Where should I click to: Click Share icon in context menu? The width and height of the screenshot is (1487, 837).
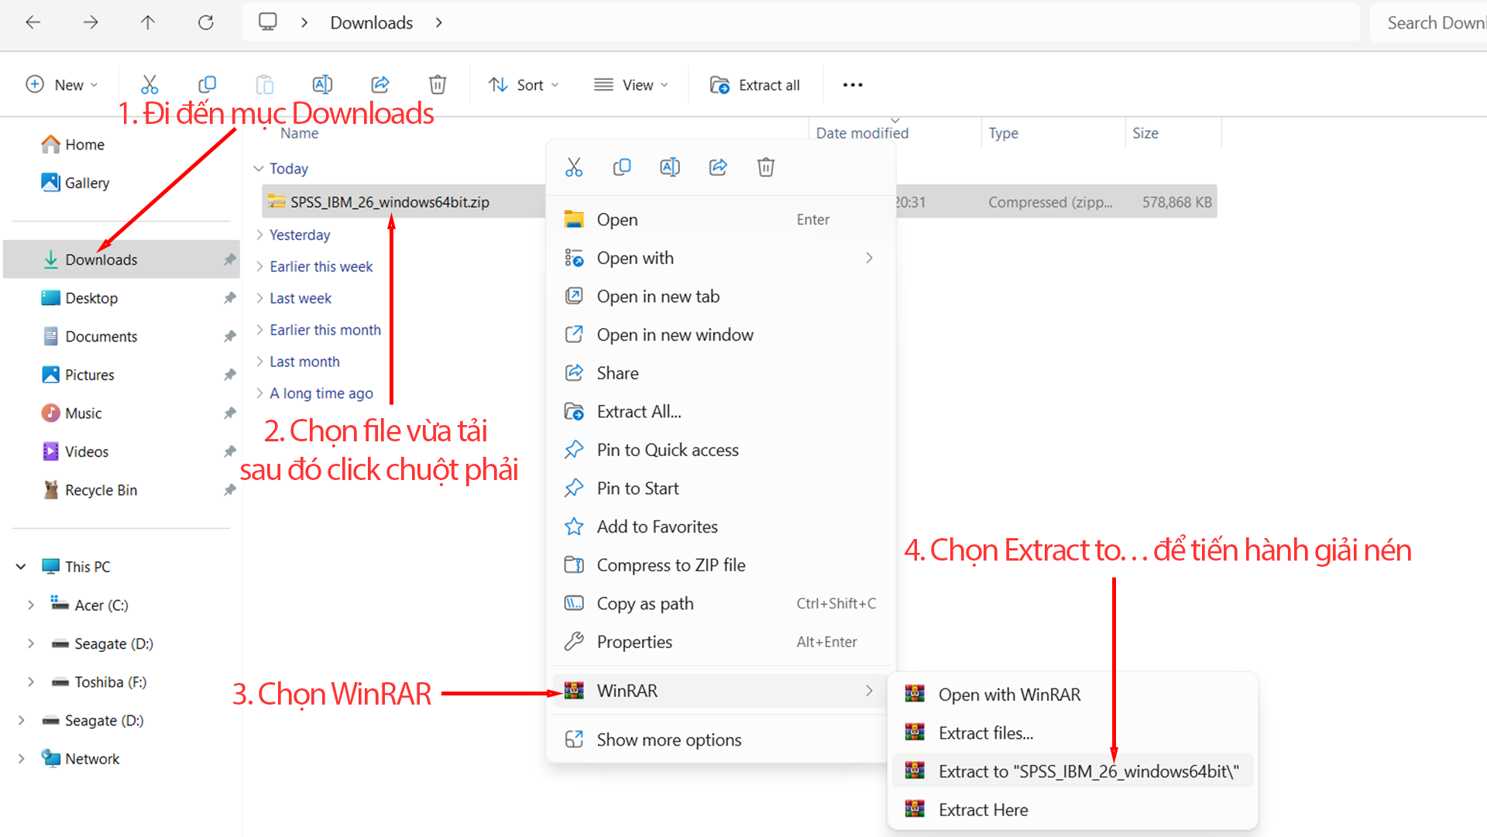click(x=718, y=167)
